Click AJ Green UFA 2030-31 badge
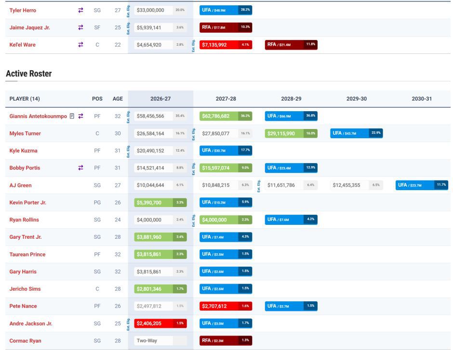This screenshot has width=453, height=350. (x=422, y=185)
